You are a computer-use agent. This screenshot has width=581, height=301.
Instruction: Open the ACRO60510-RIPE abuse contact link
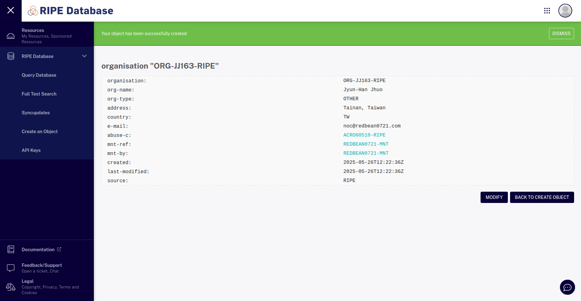(x=364, y=135)
